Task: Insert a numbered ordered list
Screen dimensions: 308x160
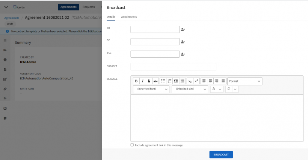Action: coord(169,81)
